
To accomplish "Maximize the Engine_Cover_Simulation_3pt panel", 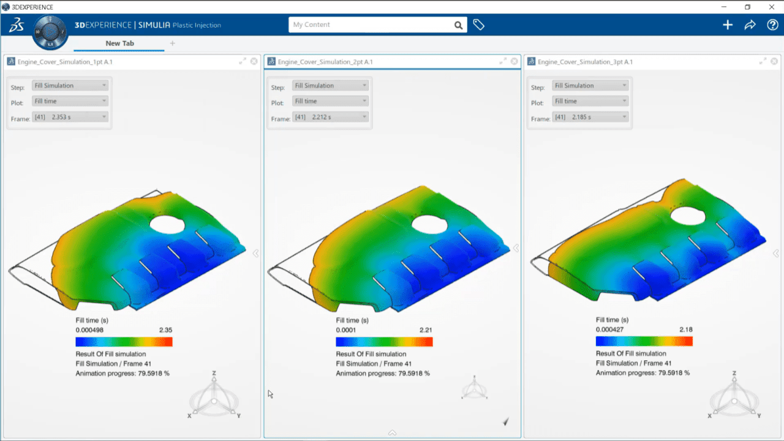I will click(763, 61).
